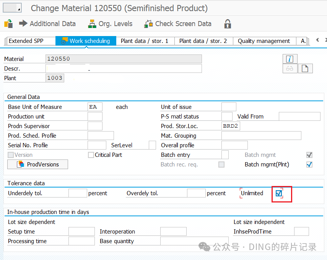
Task: Click the Material number field
Action: click(x=124, y=59)
